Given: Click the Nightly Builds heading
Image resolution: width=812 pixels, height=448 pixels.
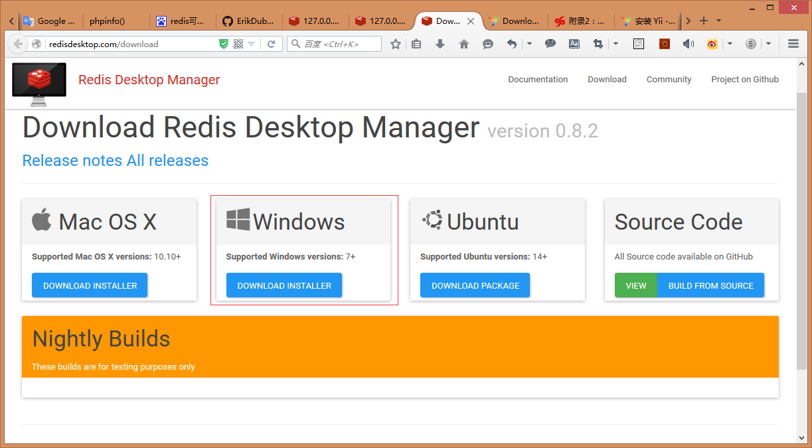Looking at the screenshot, I should (x=101, y=339).
